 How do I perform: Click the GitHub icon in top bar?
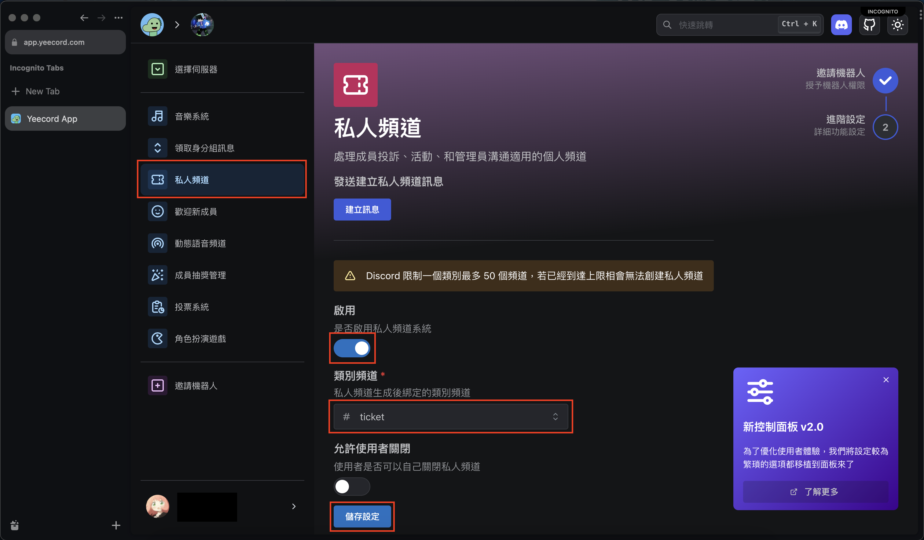(869, 25)
